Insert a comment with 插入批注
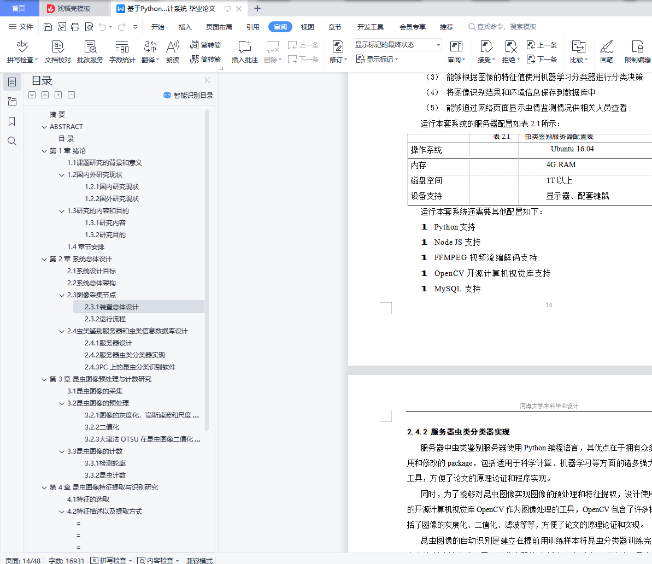 pyautogui.click(x=244, y=52)
